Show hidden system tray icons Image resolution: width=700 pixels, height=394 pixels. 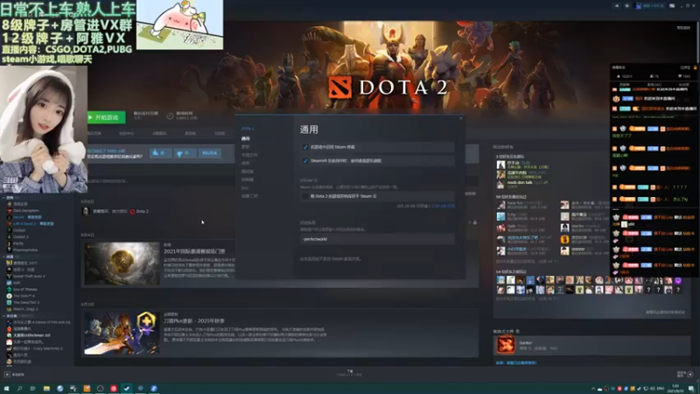point(593,389)
